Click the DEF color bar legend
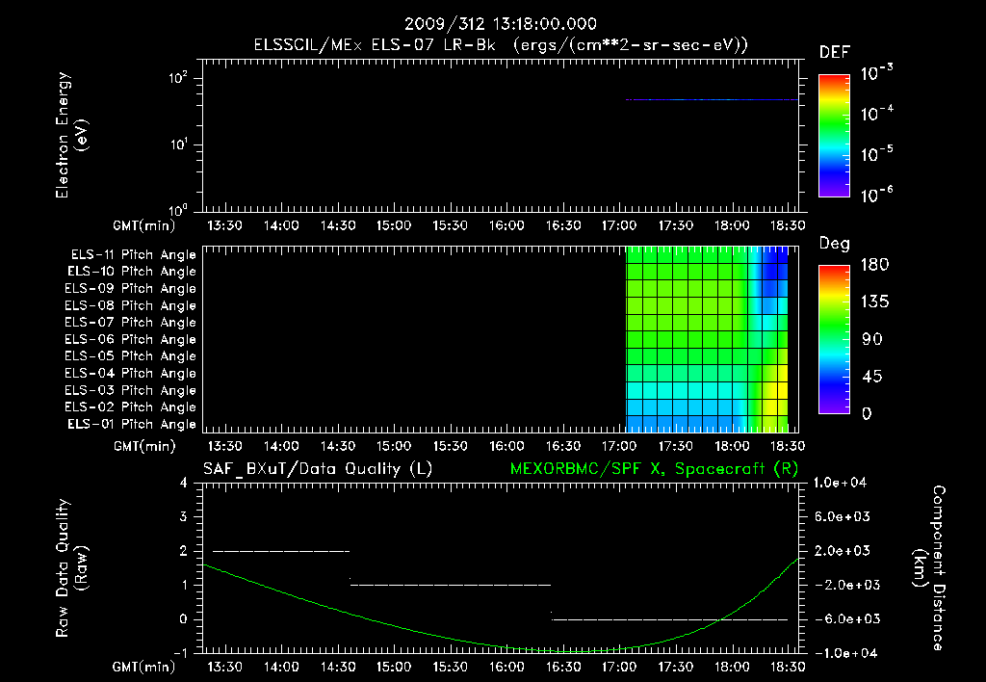 (x=834, y=136)
